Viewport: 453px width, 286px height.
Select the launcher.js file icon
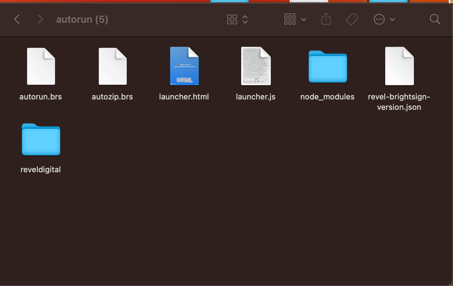click(256, 66)
